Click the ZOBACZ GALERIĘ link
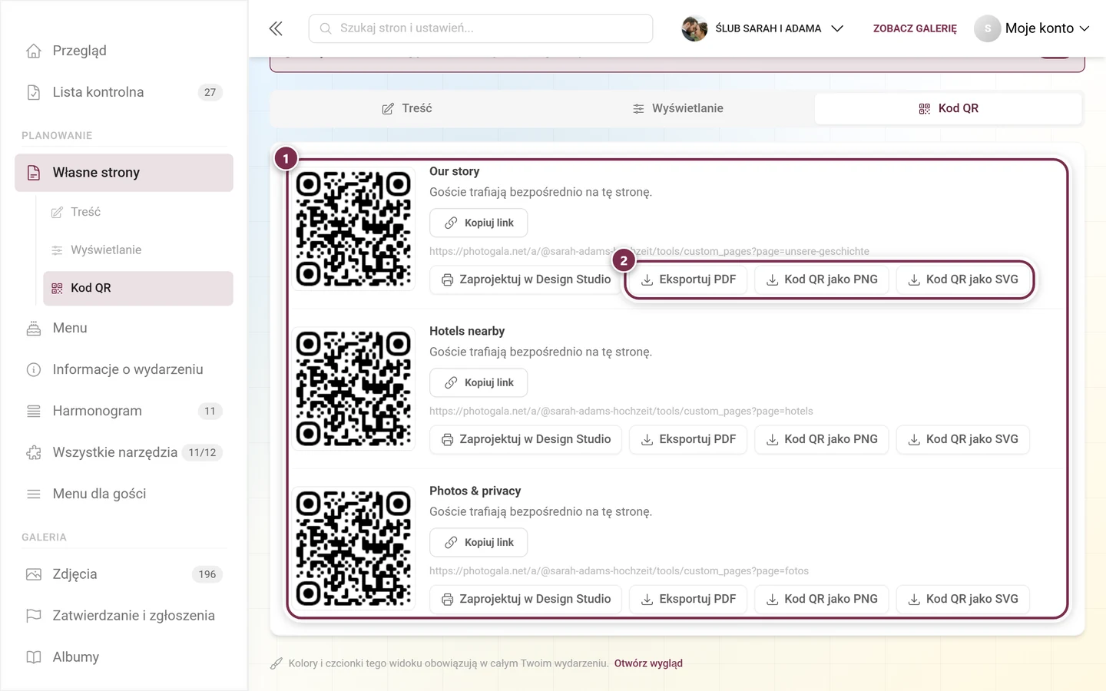1106x691 pixels. click(x=915, y=28)
